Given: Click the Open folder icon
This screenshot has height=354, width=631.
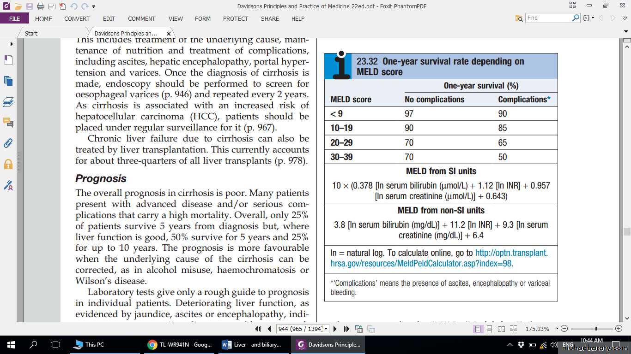Looking at the screenshot, I should [x=18, y=6].
